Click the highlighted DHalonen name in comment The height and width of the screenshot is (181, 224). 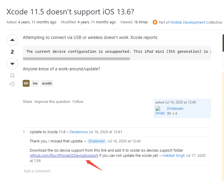[97, 141]
